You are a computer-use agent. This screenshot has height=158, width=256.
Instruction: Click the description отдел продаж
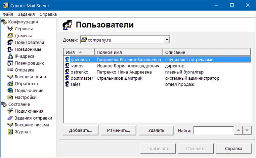pos(180,84)
